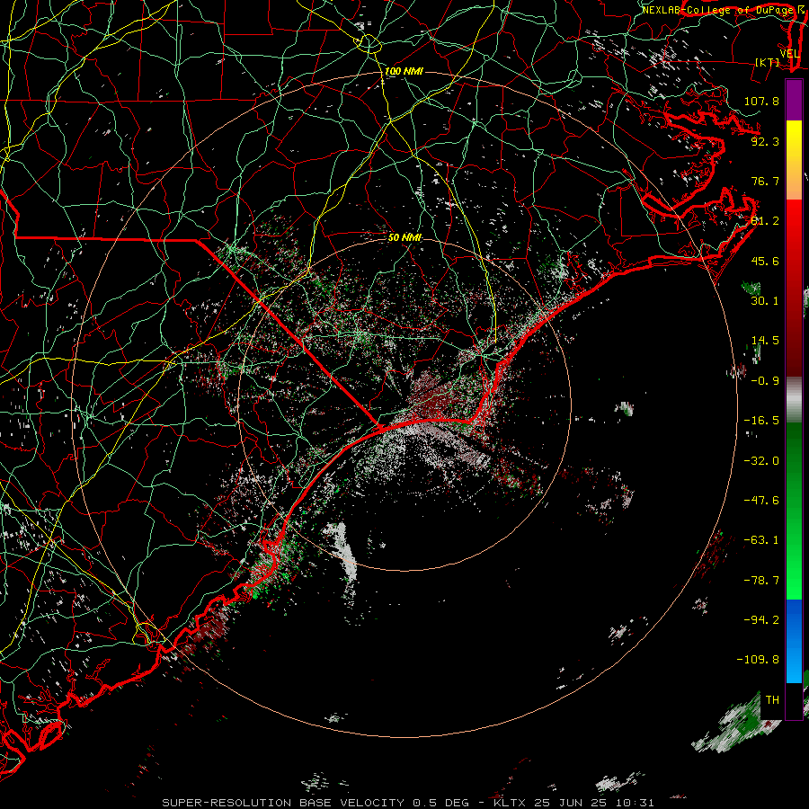Click the -47.6 velocity scale value

coord(761,501)
